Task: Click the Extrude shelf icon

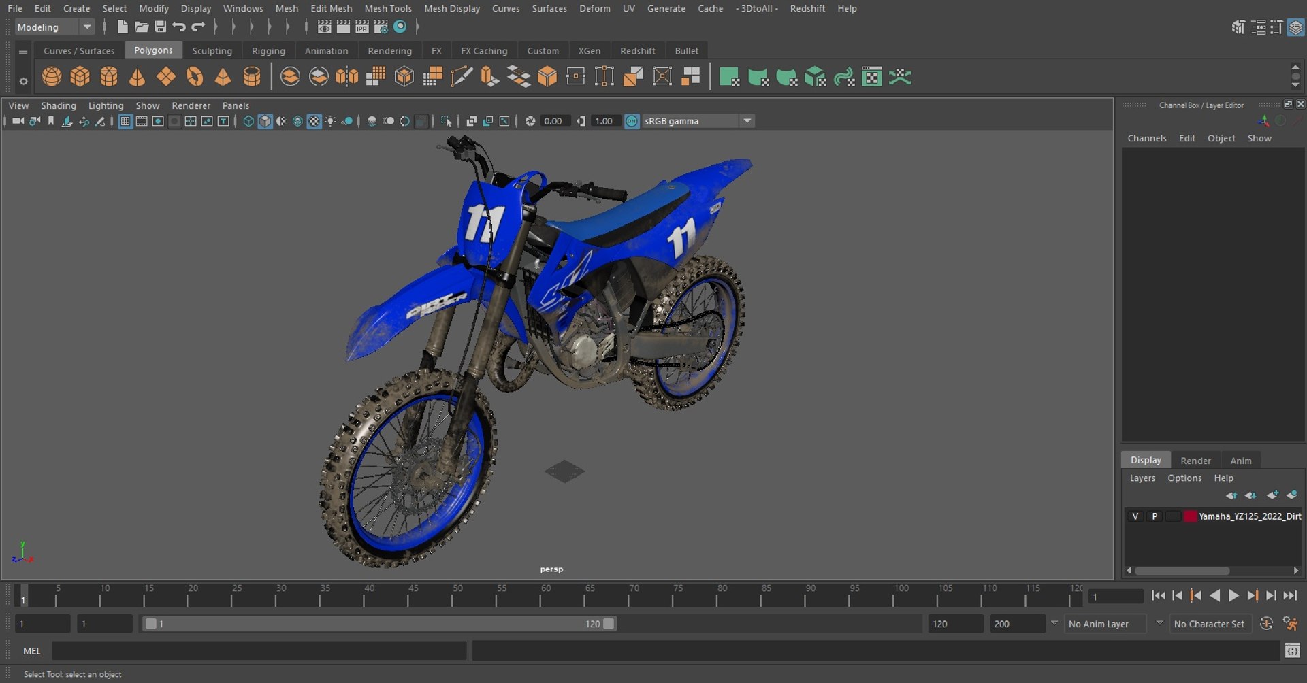Action: (490, 77)
